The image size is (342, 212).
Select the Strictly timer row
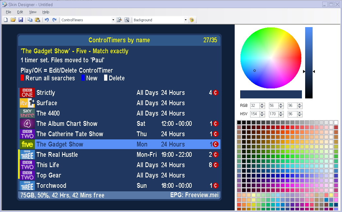tap(119, 93)
